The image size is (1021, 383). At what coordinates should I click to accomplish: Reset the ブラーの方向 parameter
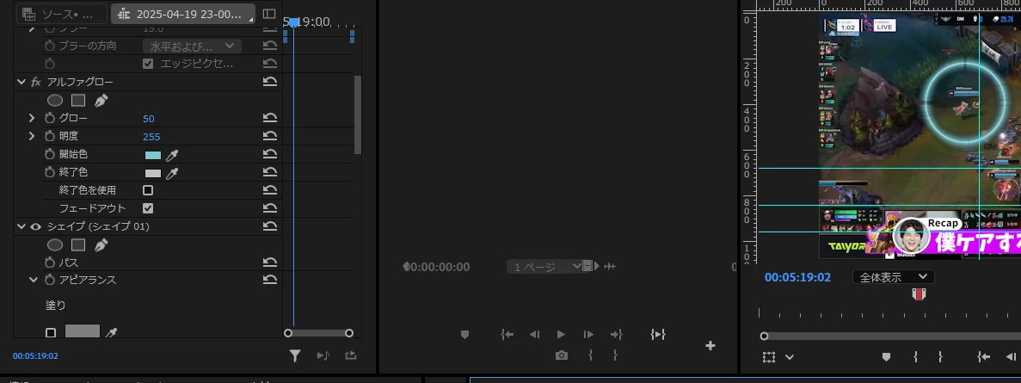click(x=269, y=46)
